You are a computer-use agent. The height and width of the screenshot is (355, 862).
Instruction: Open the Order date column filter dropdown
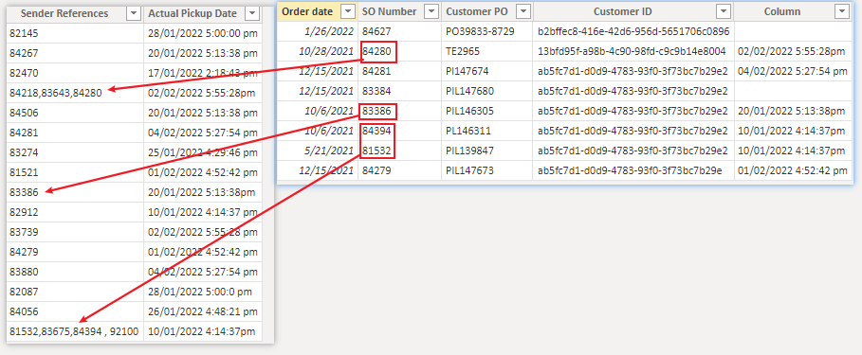pyautogui.click(x=348, y=11)
